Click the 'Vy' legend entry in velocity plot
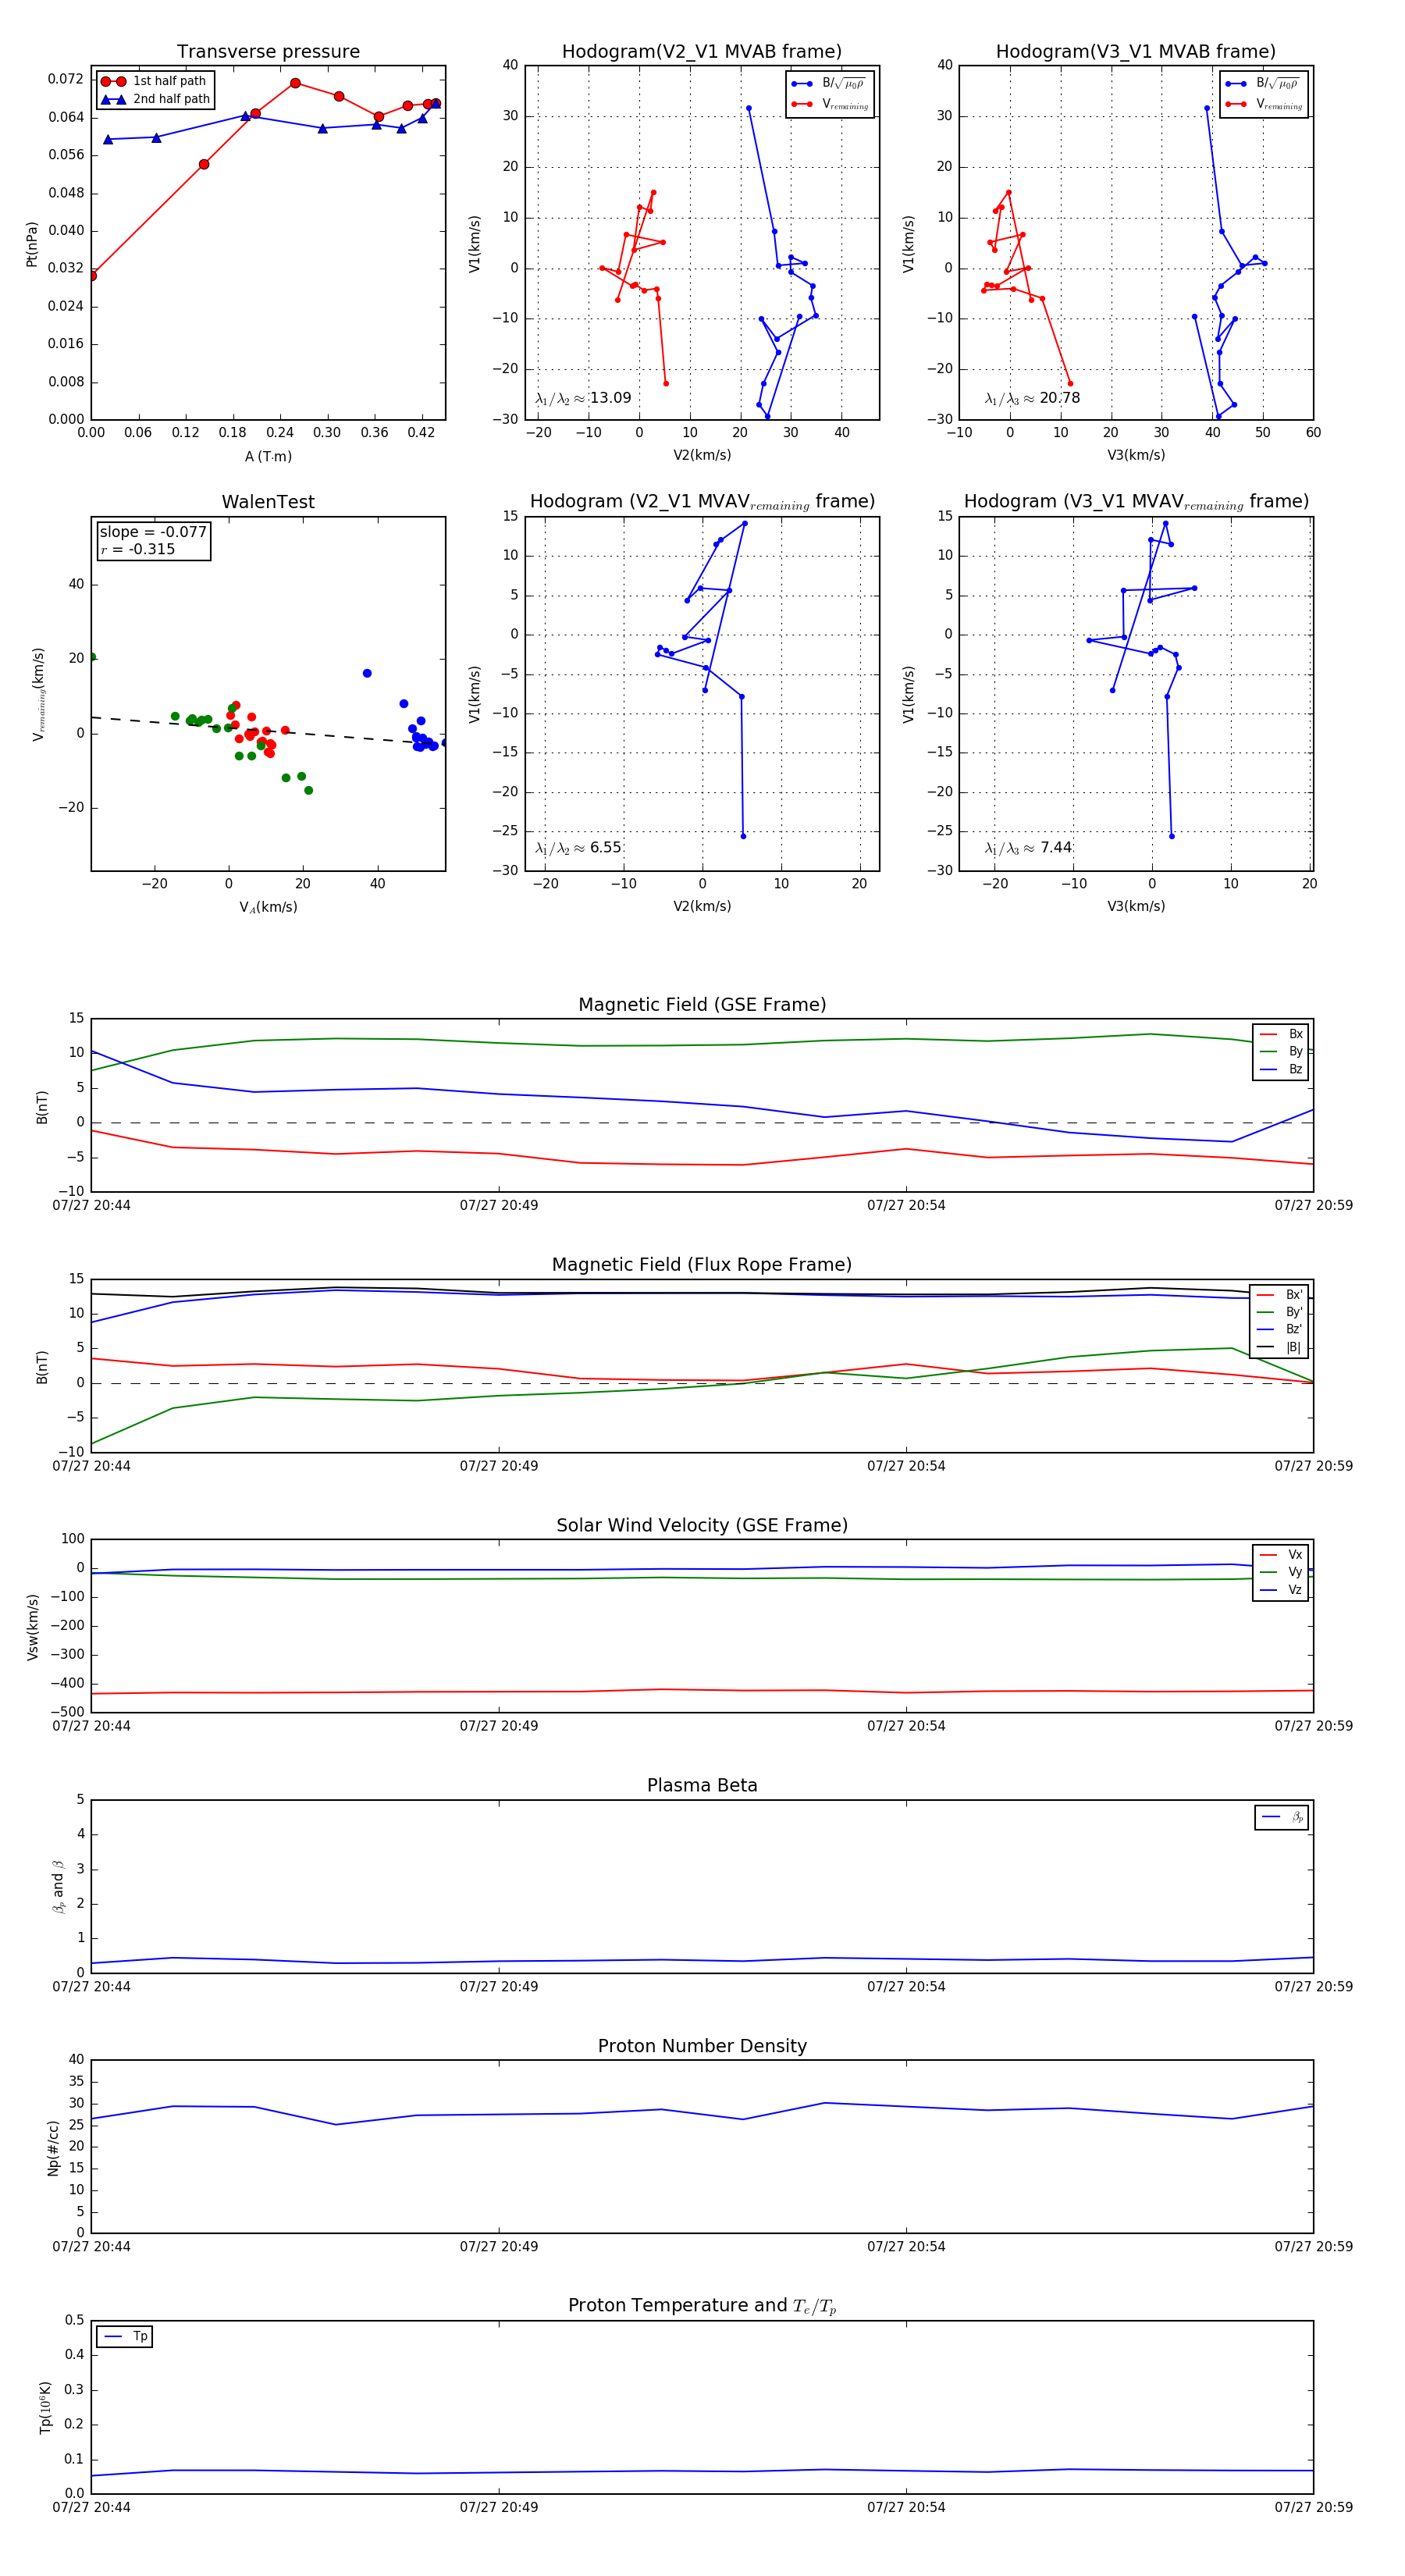Image resolution: width=1405 pixels, height=2576 pixels. [x=1281, y=1572]
